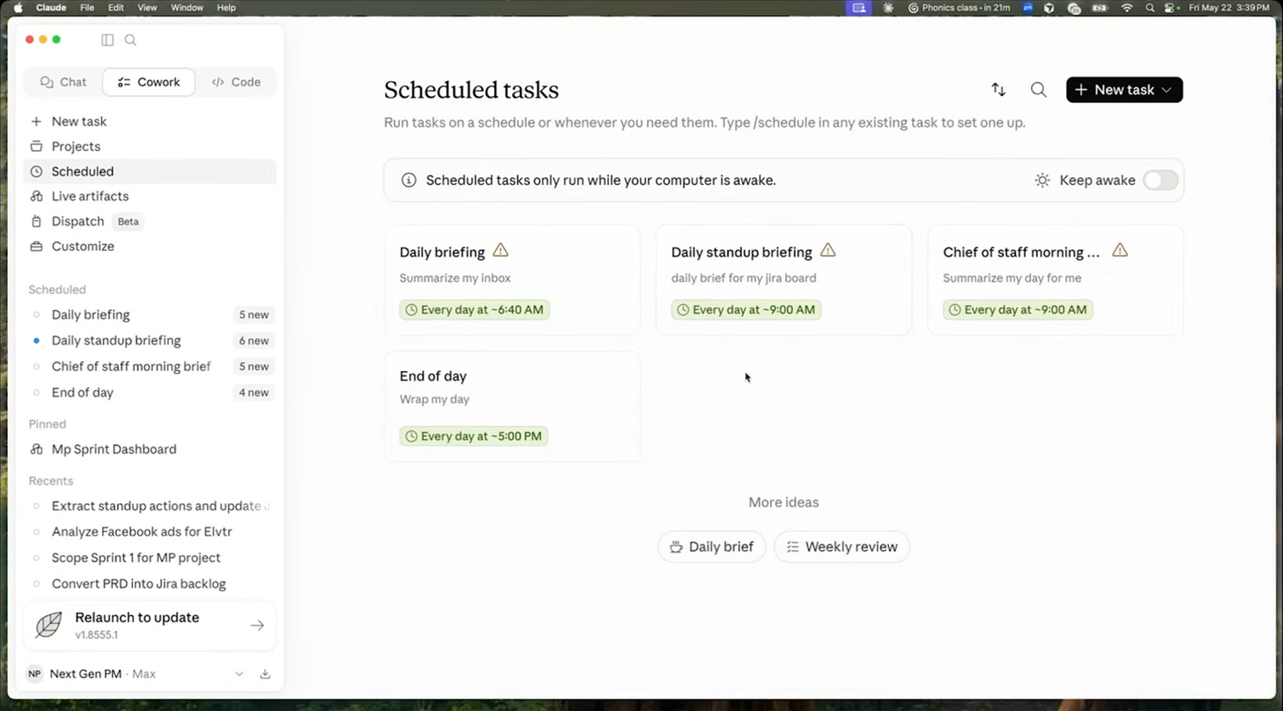The height and width of the screenshot is (711, 1283).
Task: Click the info icon in the awake notice
Action: click(x=409, y=181)
